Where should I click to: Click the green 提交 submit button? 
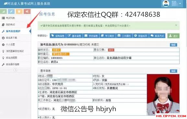click(173, 36)
